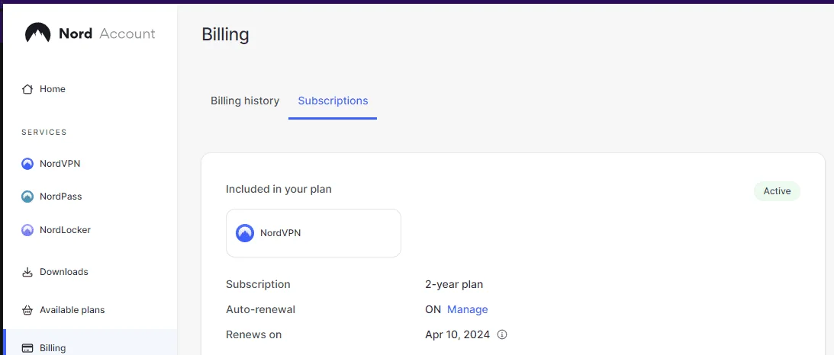Click the NordVPN plan card
The image size is (834, 355).
click(314, 233)
